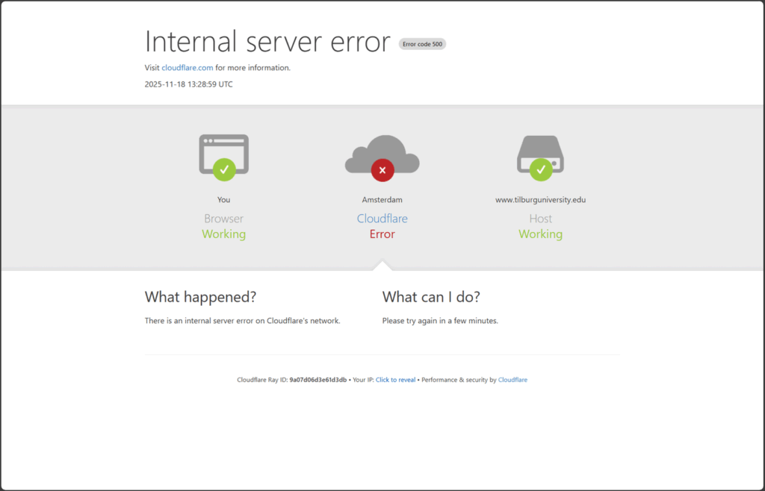Open the Cloudflare link in the footer
Image resolution: width=765 pixels, height=491 pixels.
tap(512, 380)
